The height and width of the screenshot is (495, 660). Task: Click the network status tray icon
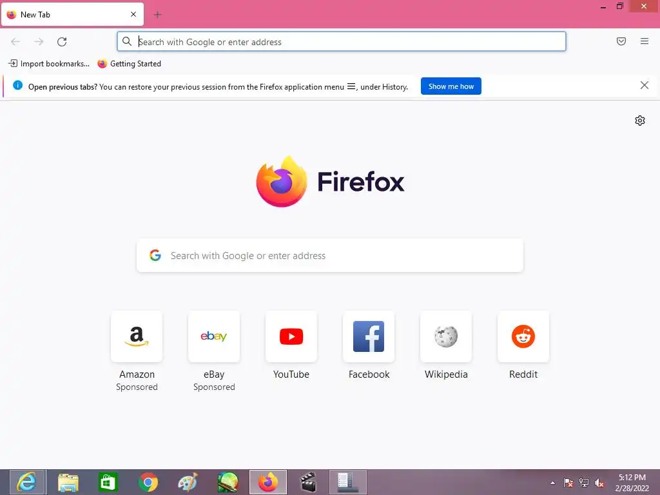pyautogui.click(x=584, y=483)
